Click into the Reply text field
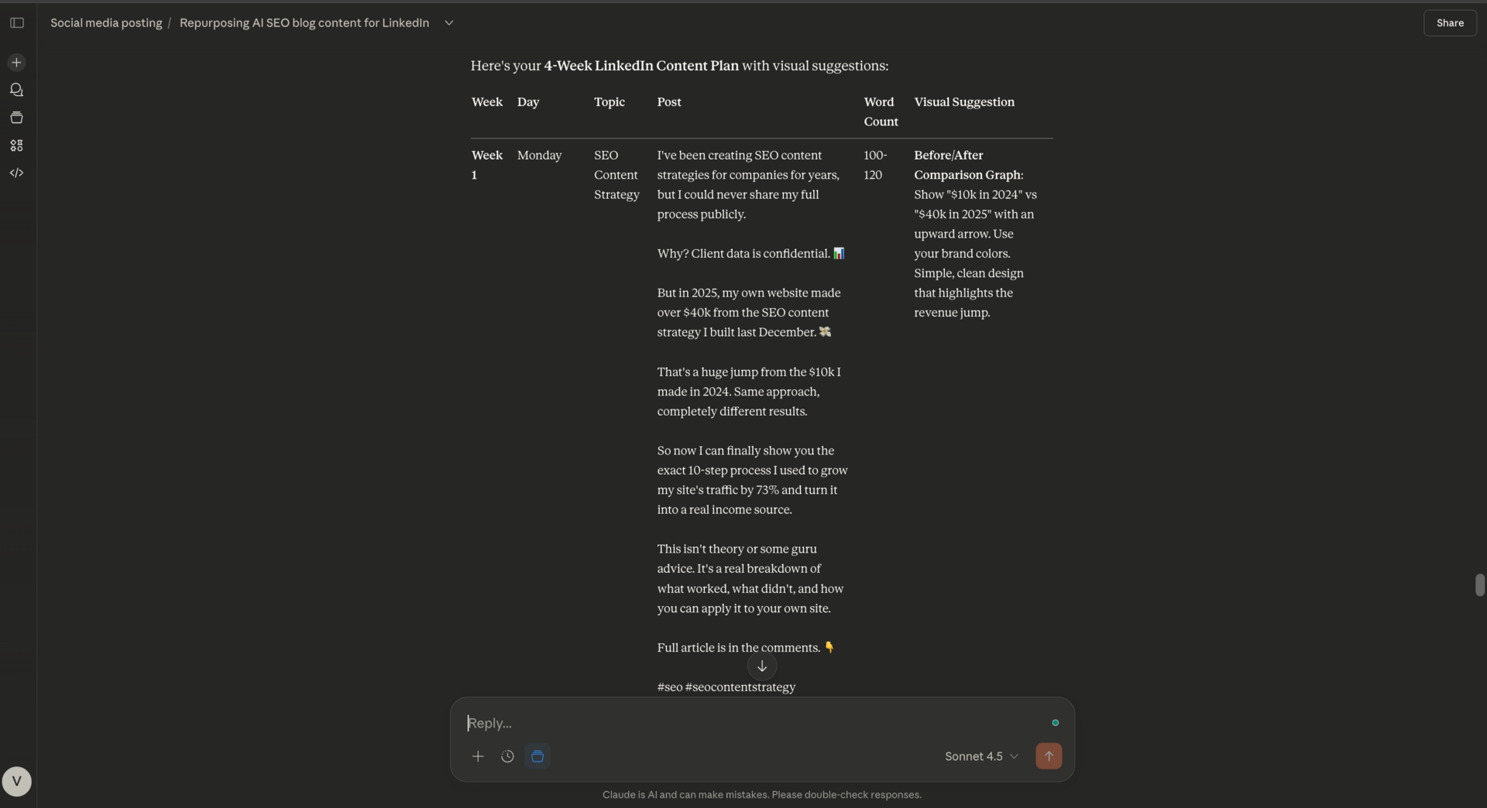 point(751,723)
